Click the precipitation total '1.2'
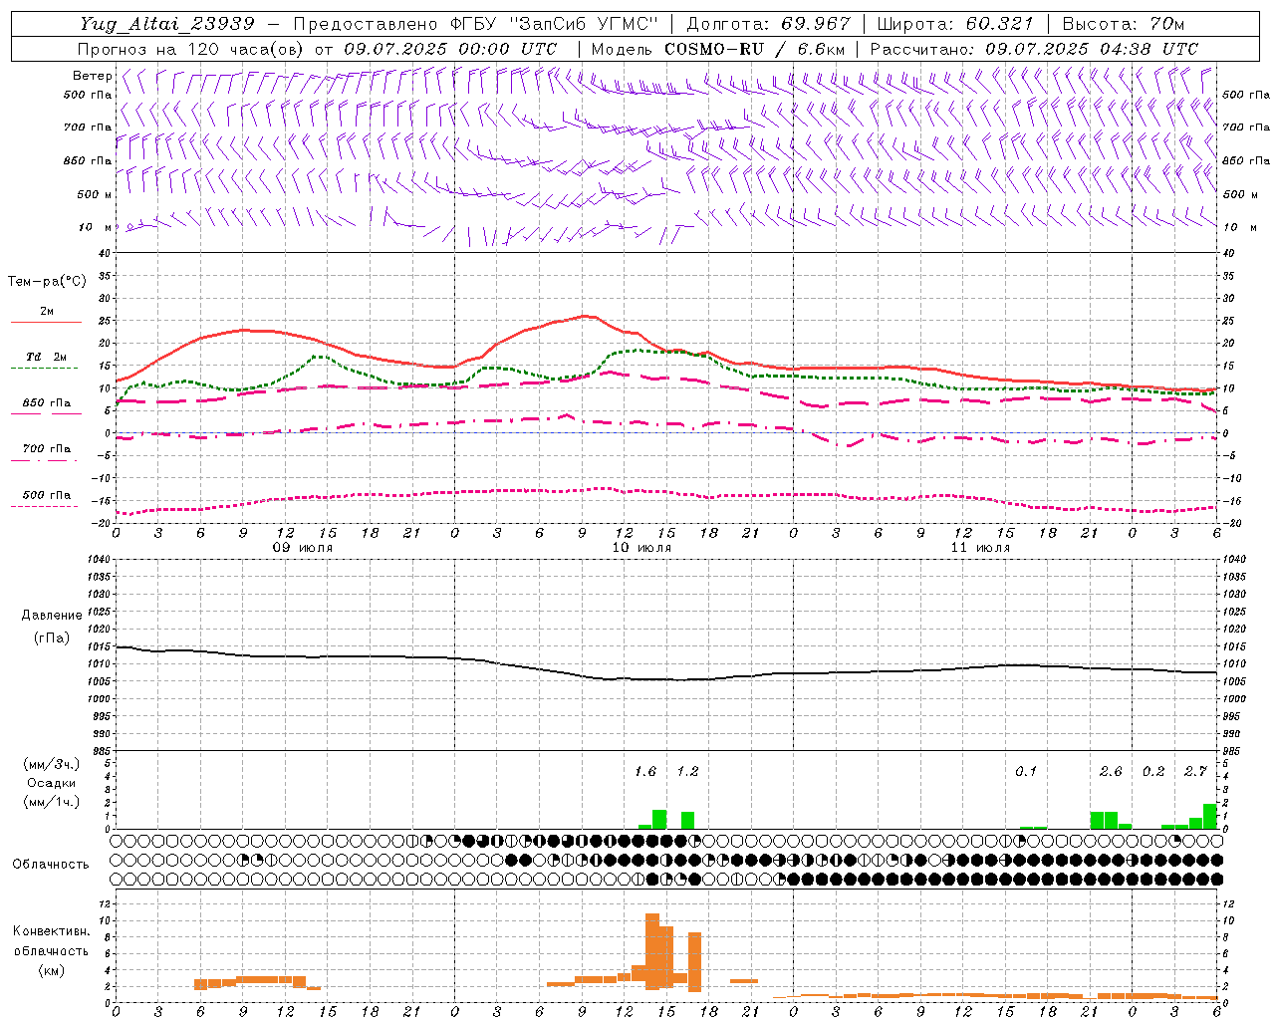 coord(687,771)
